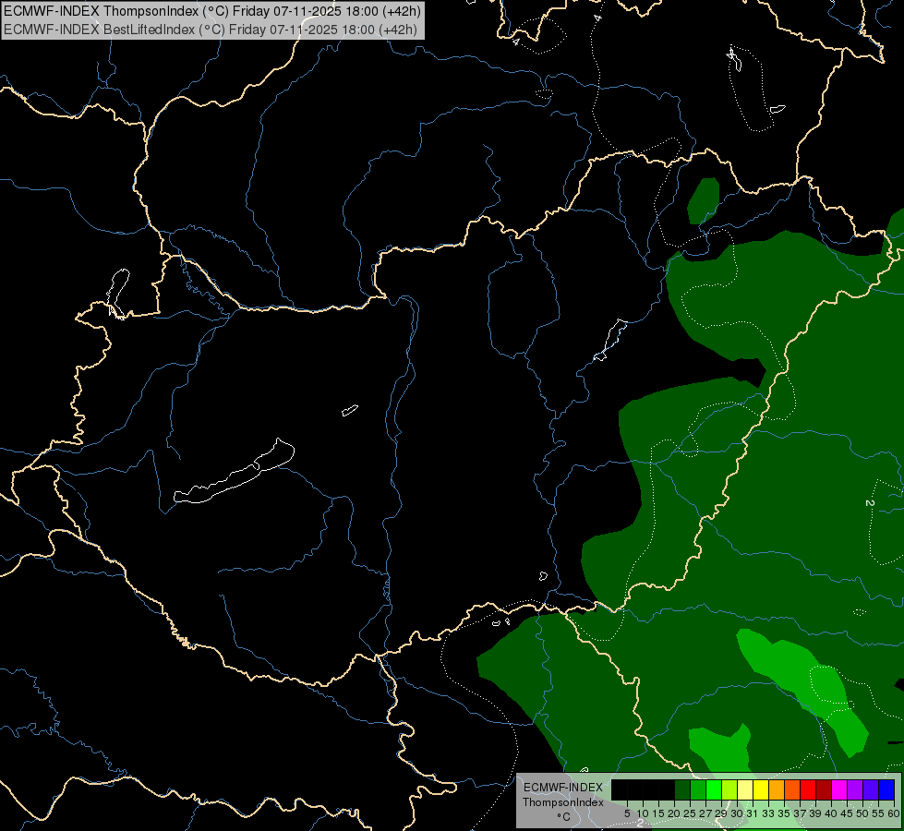Click the dark green 20–25 legend swatch
Image resolution: width=904 pixels, height=831 pixels.
(682, 789)
